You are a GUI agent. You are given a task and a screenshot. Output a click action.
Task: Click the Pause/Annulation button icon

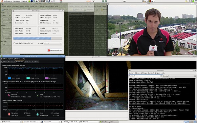[x=49, y=50]
